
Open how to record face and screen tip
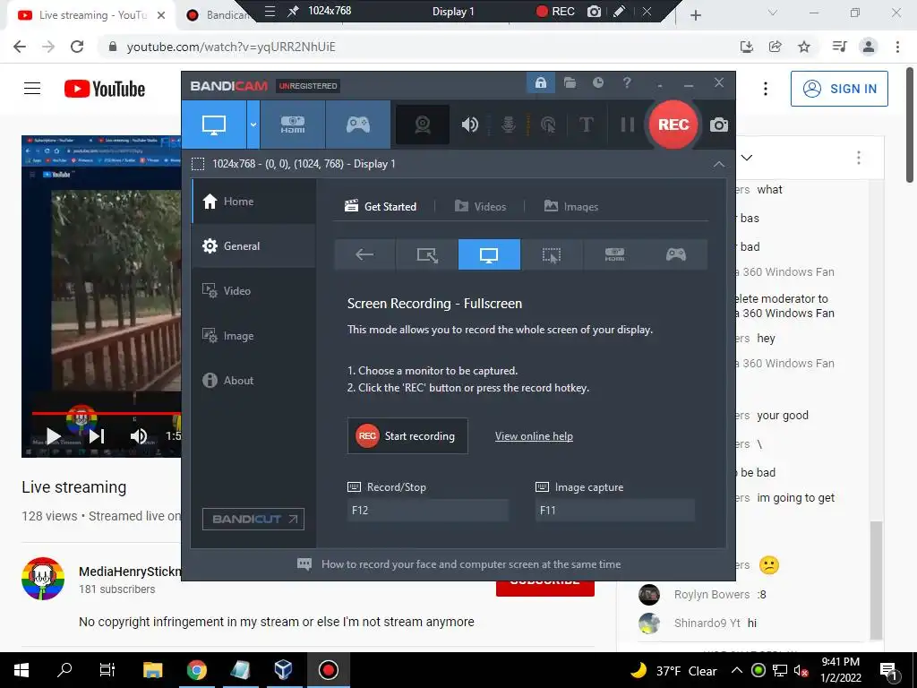click(x=459, y=564)
